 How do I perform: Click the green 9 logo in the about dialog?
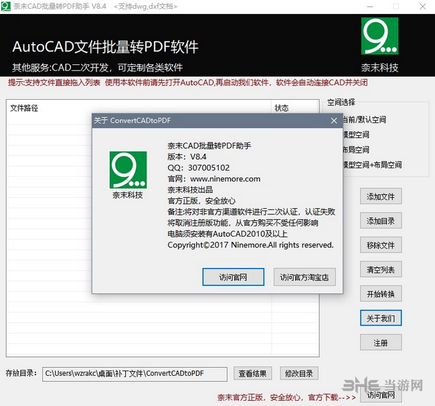point(128,170)
